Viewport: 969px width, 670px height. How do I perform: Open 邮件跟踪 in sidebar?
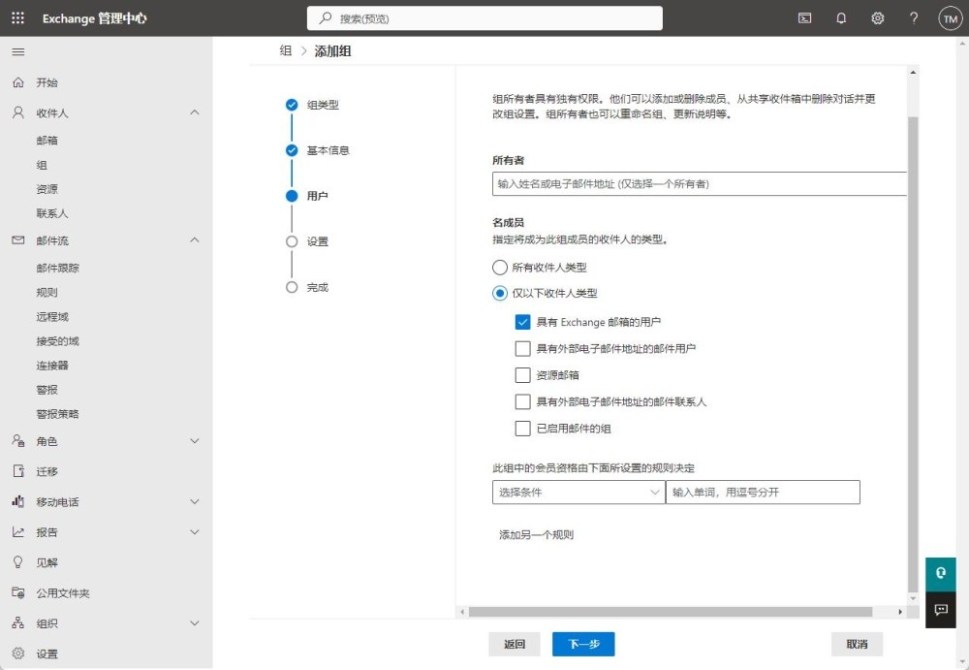point(58,269)
